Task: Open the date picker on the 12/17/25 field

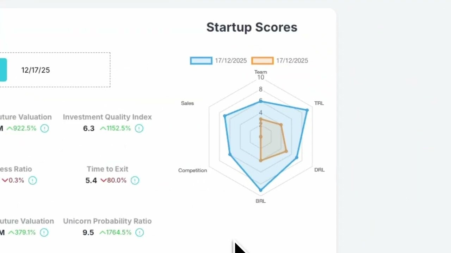Action: [35, 70]
